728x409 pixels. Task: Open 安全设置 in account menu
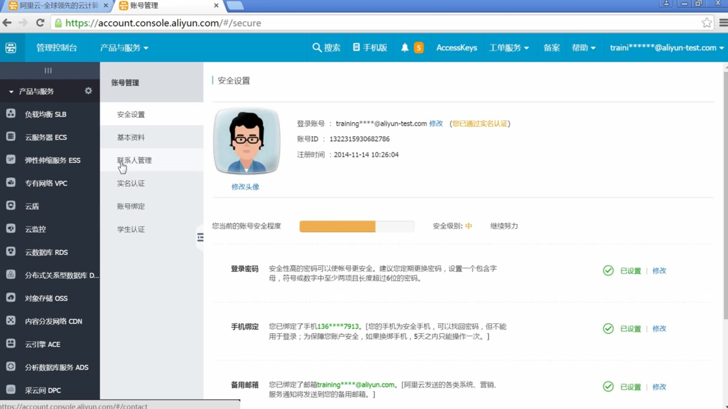131,114
